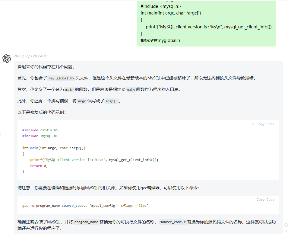The width and height of the screenshot is (288, 234).
Task: Click the sentence starting 请注意,你需要在编译
Action: [109, 188]
